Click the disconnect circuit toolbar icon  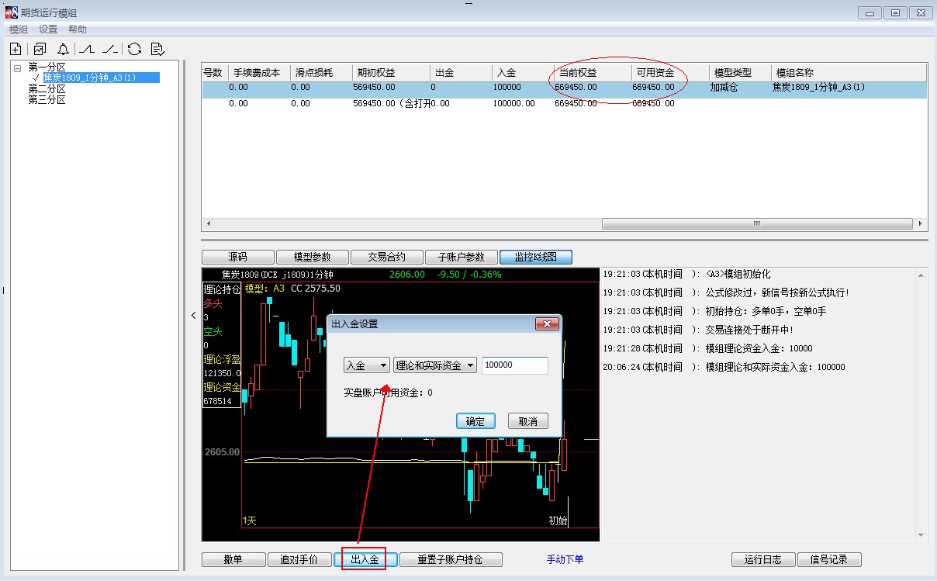pos(109,49)
